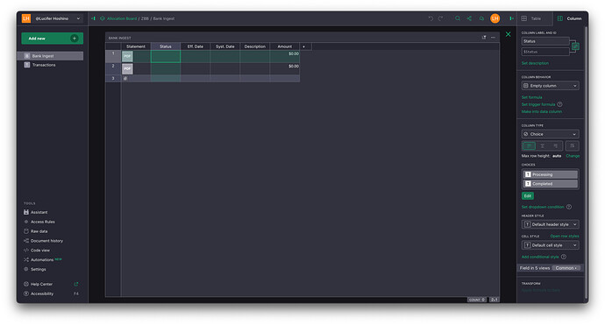Click the column ID field showing $Status
The image size is (605, 325).
point(545,52)
